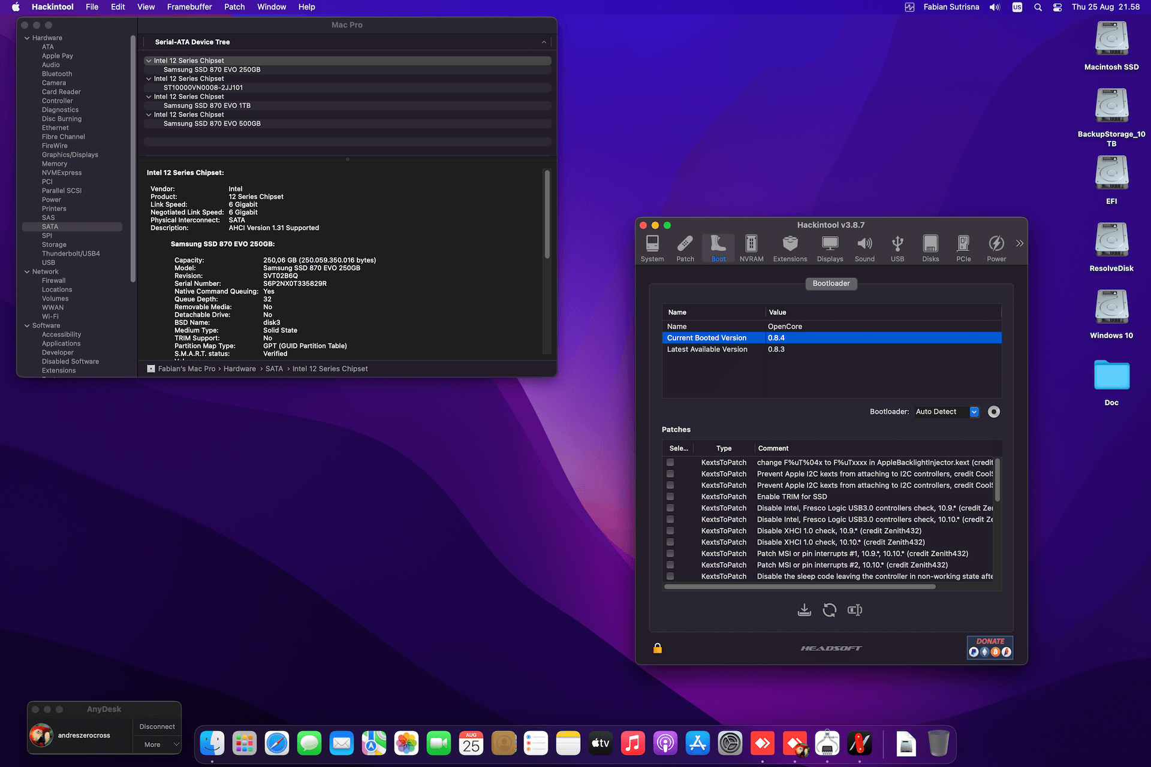The width and height of the screenshot is (1151, 767).
Task: Click the refresh patches icon
Action: pyautogui.click(x=830, y=610)
